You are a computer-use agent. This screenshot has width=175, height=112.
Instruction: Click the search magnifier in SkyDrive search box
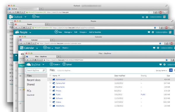point(44,70)
